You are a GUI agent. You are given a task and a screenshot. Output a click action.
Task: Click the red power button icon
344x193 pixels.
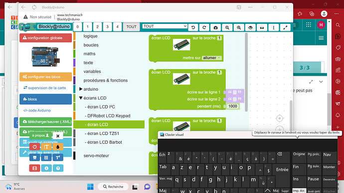coord(35,147)
